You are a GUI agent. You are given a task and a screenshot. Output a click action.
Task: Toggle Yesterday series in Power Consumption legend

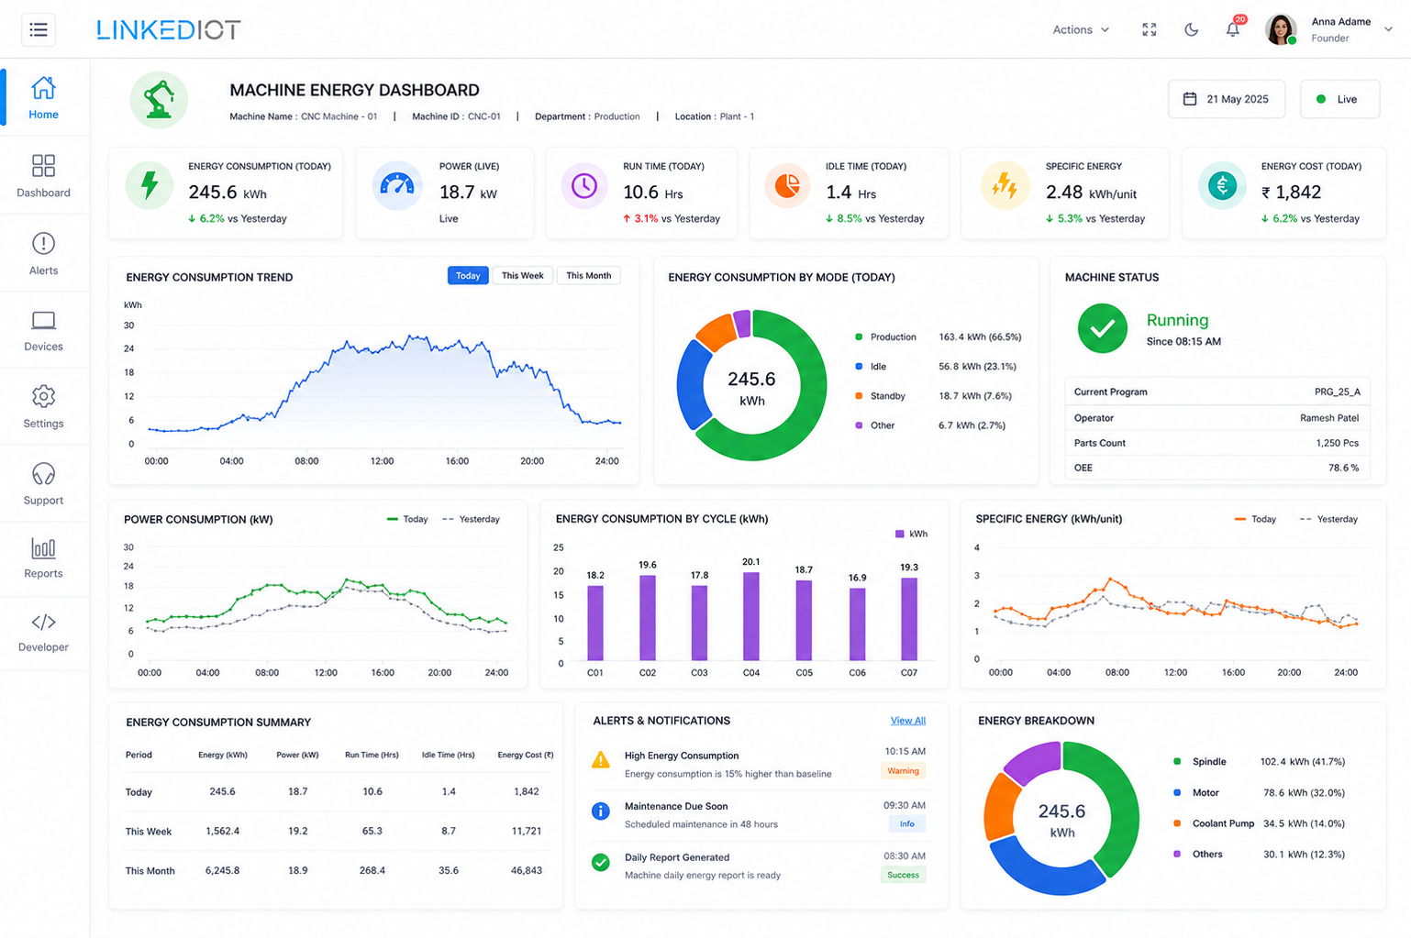471,519
